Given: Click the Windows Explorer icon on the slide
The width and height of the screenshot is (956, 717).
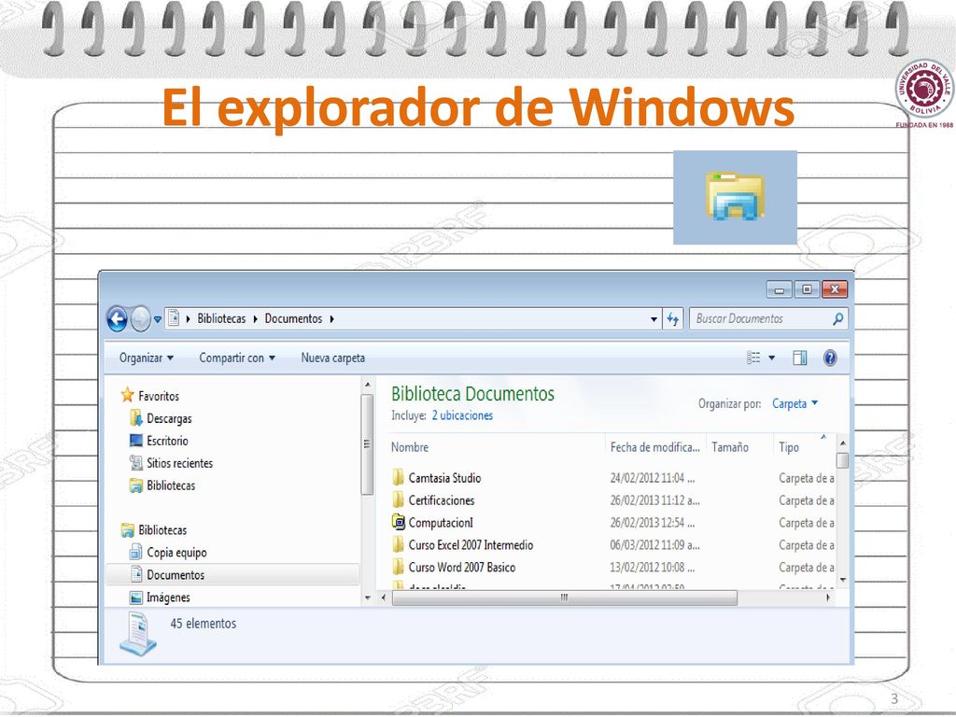Looking at the screenshot, I should coord(735,197).
